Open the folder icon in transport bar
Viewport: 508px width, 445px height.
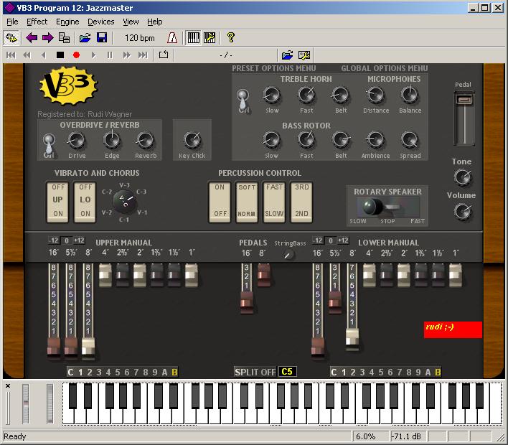287,55
